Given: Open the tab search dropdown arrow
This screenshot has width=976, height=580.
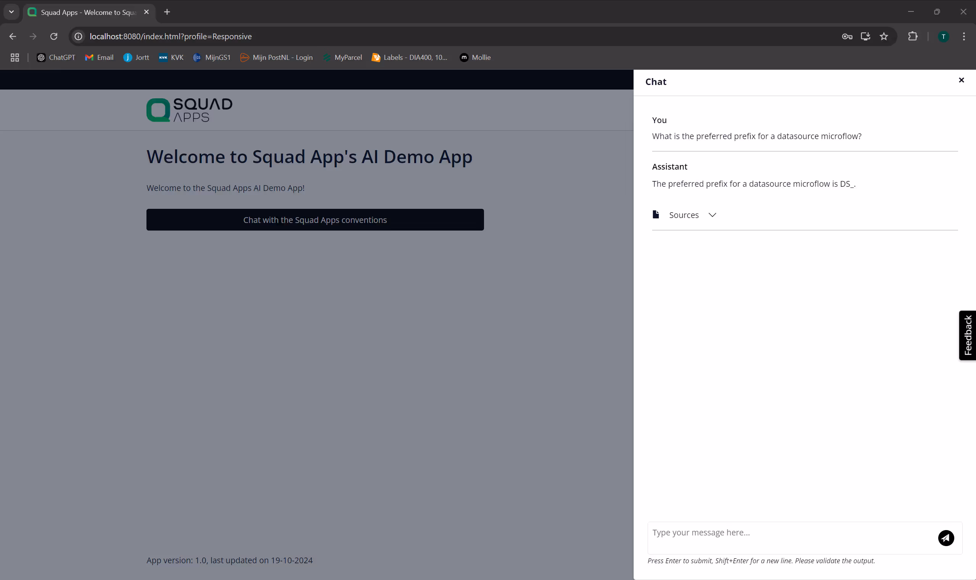Looking at the screenshot, I should point(11,12).
